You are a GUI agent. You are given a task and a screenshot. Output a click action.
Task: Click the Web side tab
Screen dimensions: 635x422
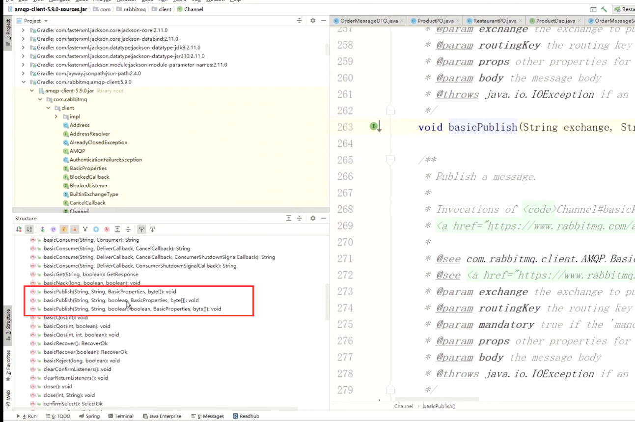(8, 397)
